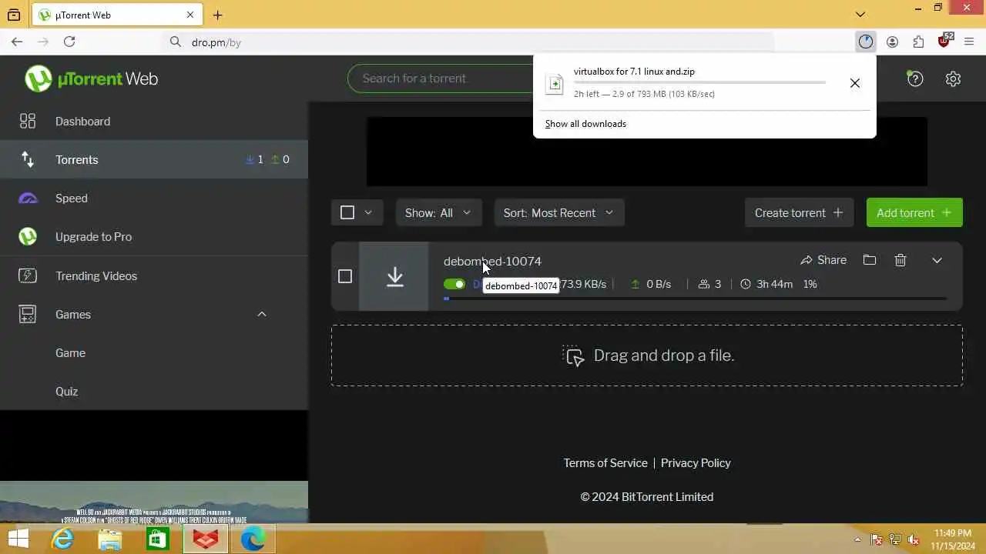The width and height of the screenshot is (986, 554).
Task: Open the select-all dropdown arrow
Action: [368, 213]
